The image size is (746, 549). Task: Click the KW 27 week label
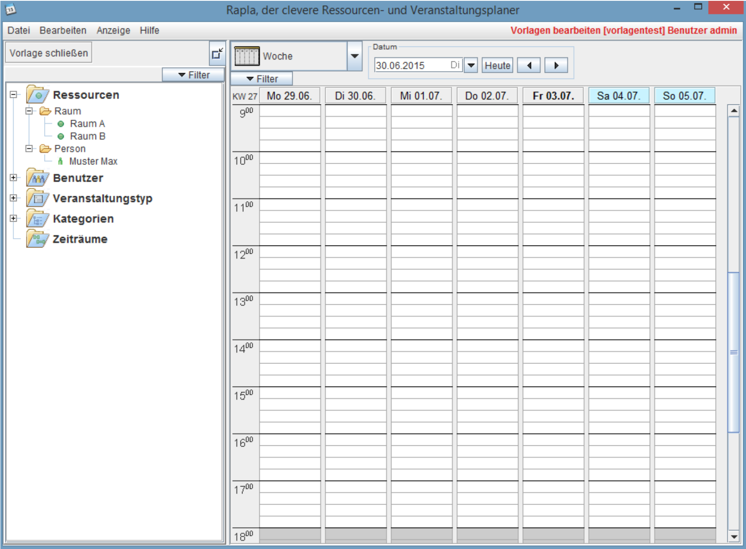click(245, 97)
